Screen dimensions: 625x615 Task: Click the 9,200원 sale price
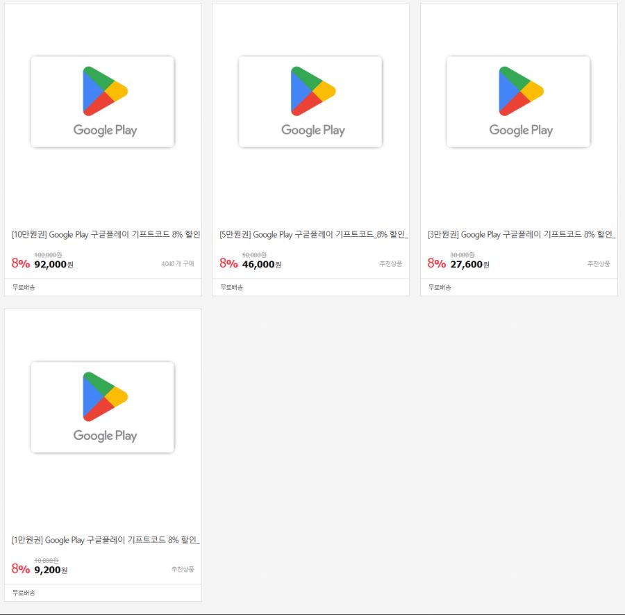(x=51, y=570)
